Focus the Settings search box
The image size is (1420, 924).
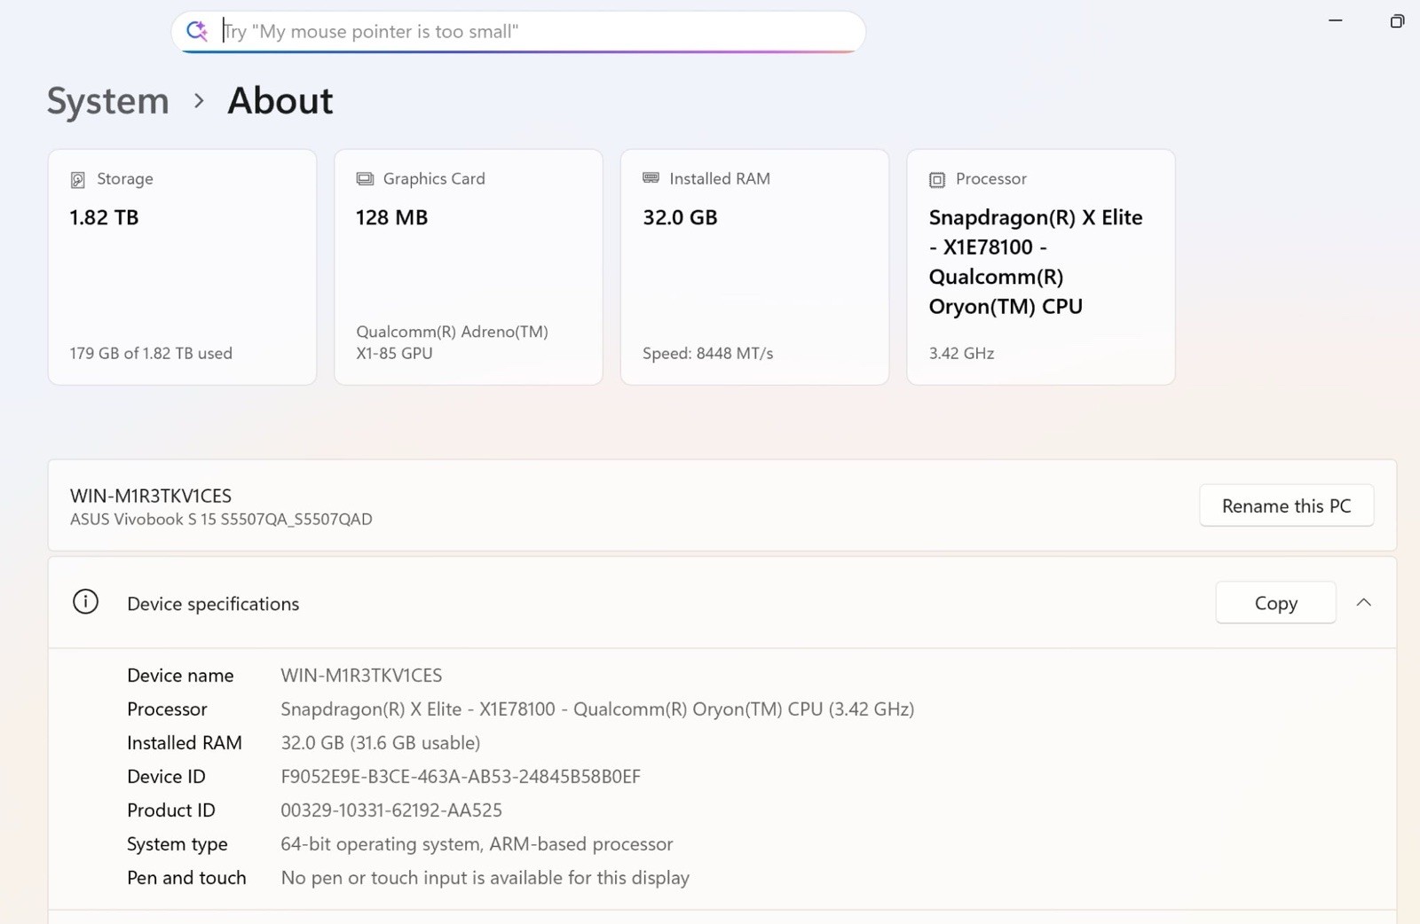click(x=518, y=32)
